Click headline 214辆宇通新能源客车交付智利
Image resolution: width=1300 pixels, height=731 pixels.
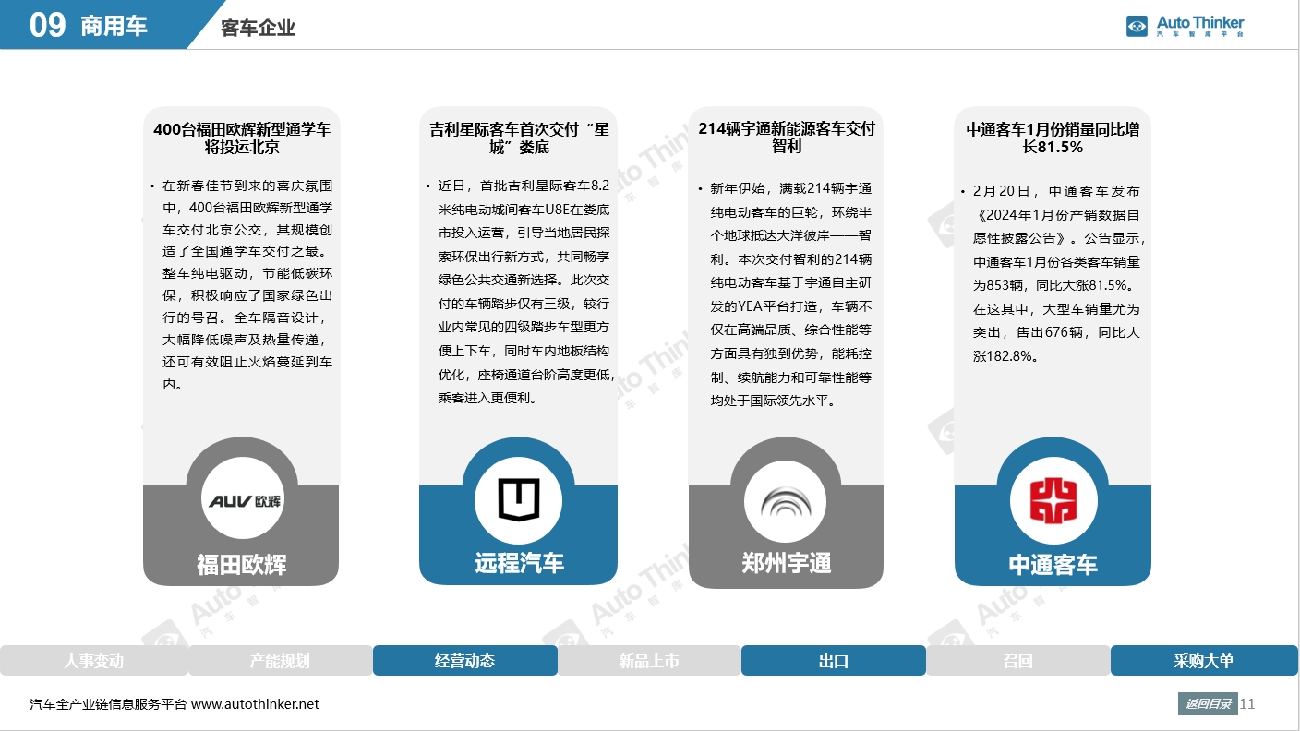787,138
